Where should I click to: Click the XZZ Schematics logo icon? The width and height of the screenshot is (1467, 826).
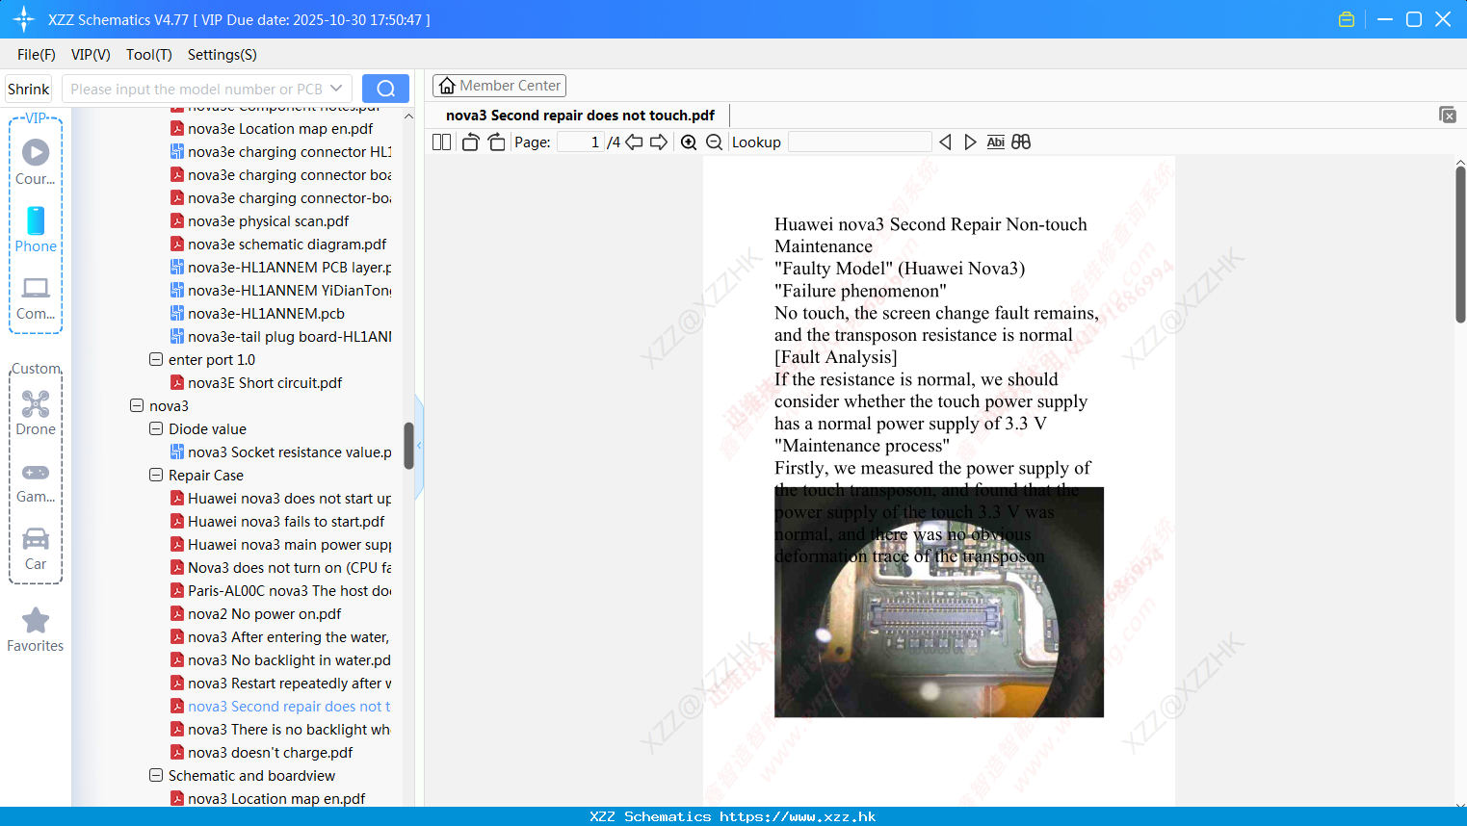[24, 19]
